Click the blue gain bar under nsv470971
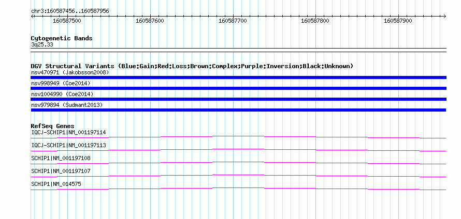Screen dimensions: 461x219 tap(238, 77)
